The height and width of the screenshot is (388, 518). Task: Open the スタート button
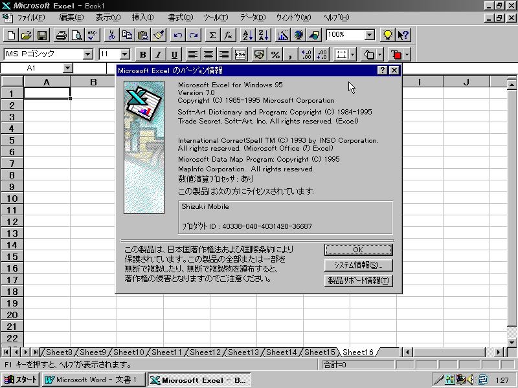point(20,380)
